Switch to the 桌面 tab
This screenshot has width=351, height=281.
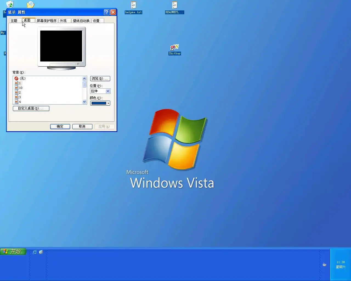[29, 20]
